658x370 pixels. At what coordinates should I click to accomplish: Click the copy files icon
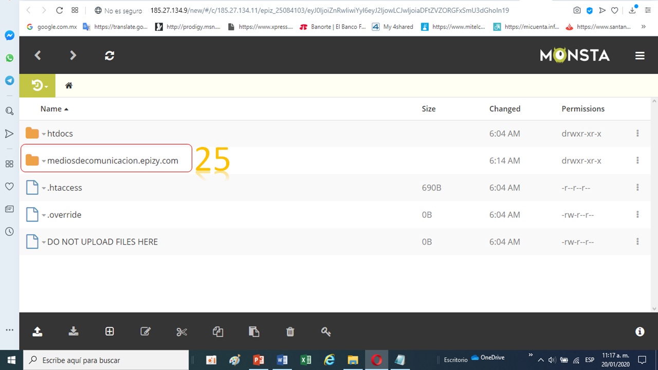pyautogui.click(x=218, y=331)
